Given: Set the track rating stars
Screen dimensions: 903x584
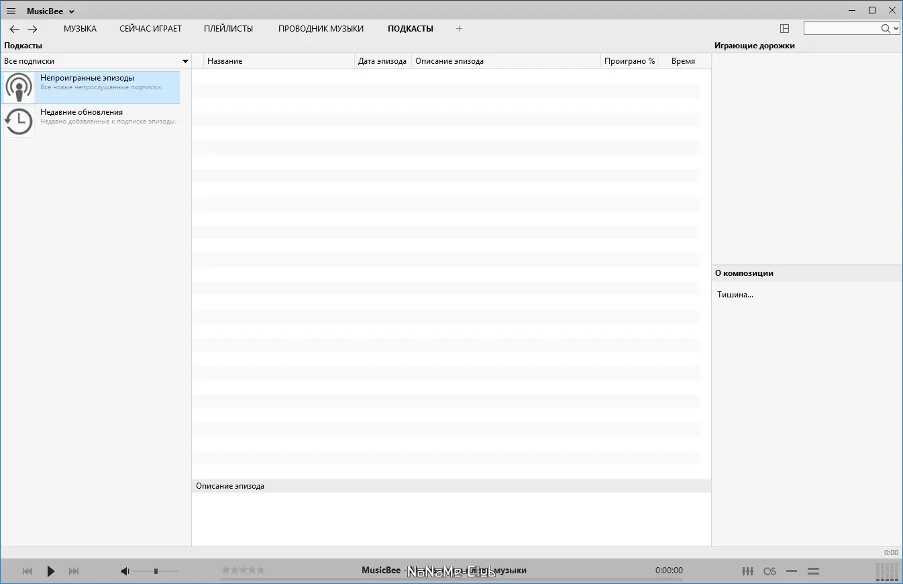Looking at the screenshot, I should pyautogui.click(x=243, y=571).
